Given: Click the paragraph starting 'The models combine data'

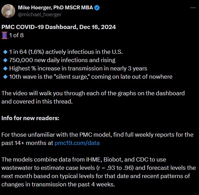Looking at the screenshot, I should (98, 172).
